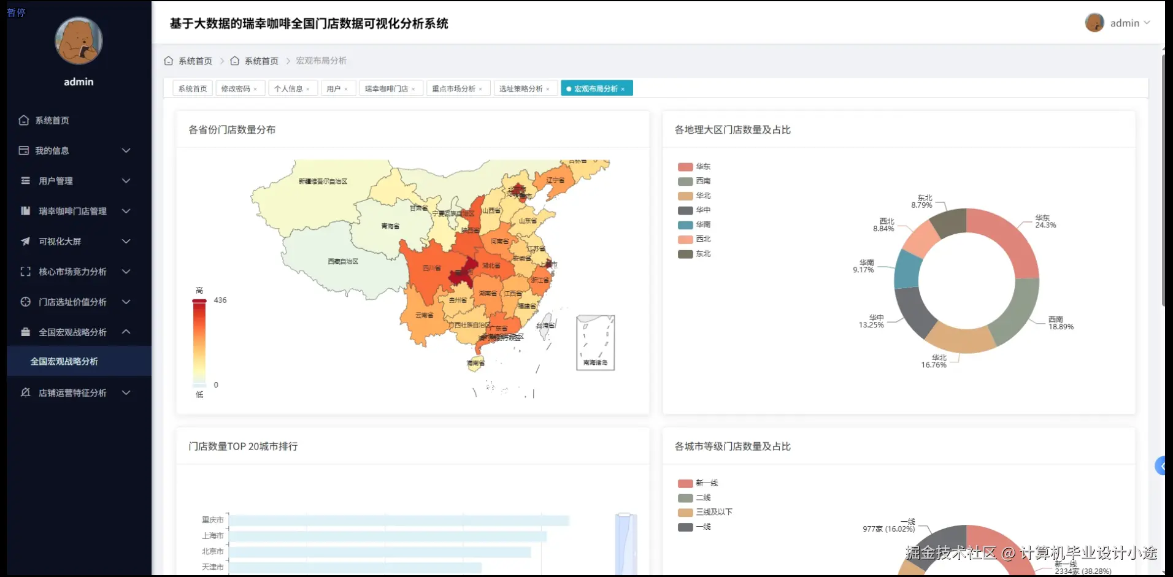The image size is (1173, 577).
Task: Switch to the 系统首页 tab
Action: tap(193, 89)
